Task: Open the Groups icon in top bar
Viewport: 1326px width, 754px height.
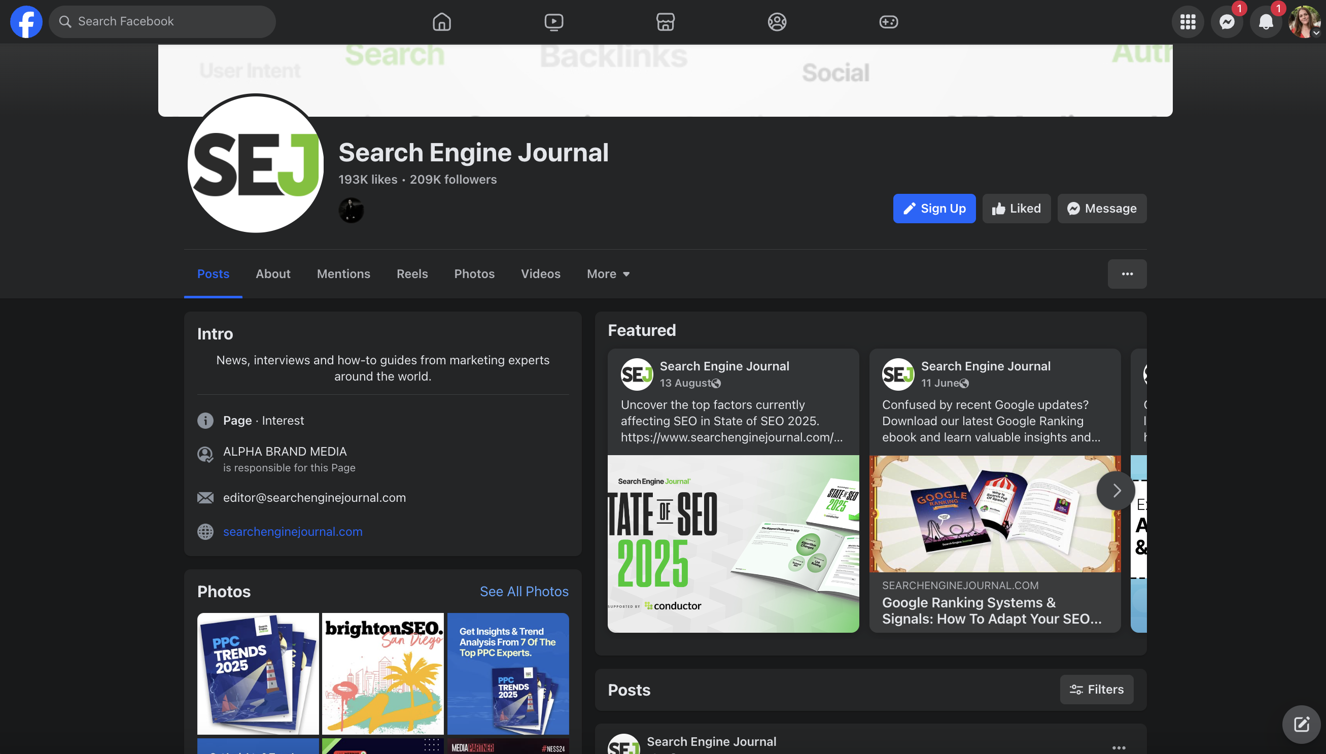Action: pos(777,22)
